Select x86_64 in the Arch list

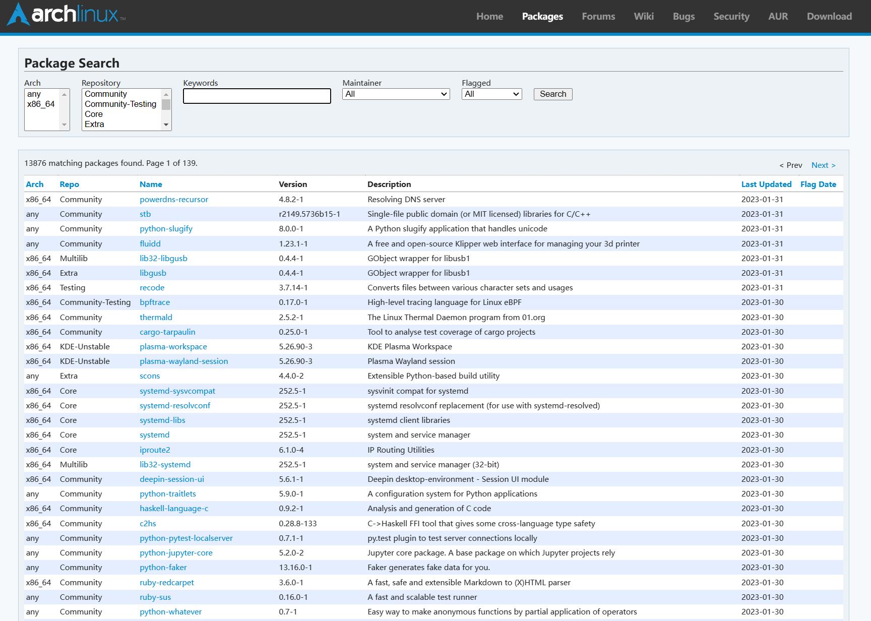click(x=41, y=104)
